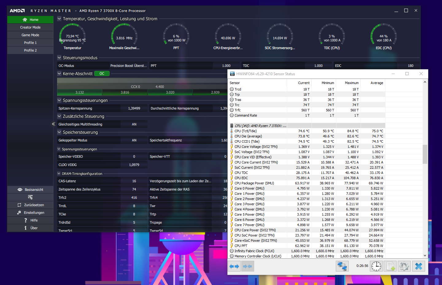Viewport: 442px width, 285px height.
Task: Open Hilfe
Action: pyautogui.click(x=30, y=220)
